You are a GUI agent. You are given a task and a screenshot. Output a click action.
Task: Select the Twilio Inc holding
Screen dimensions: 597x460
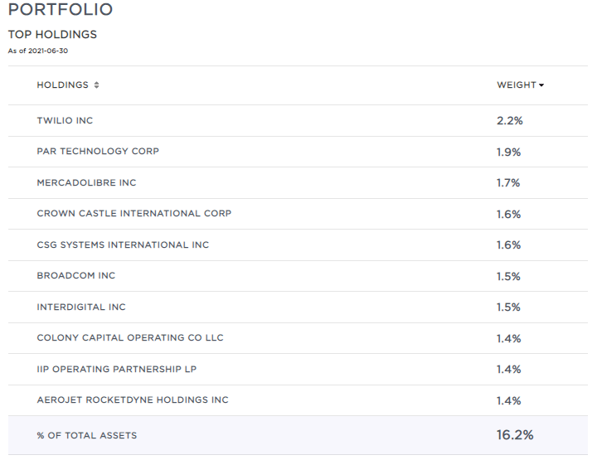[65, 121]
